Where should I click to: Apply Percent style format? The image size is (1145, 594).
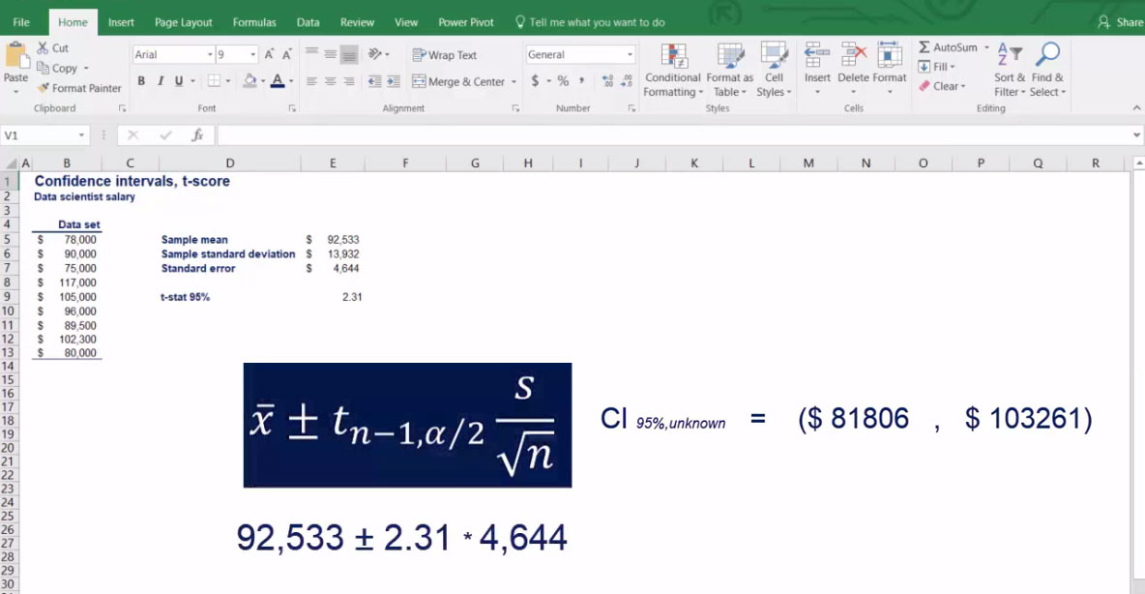coord(563,81)
